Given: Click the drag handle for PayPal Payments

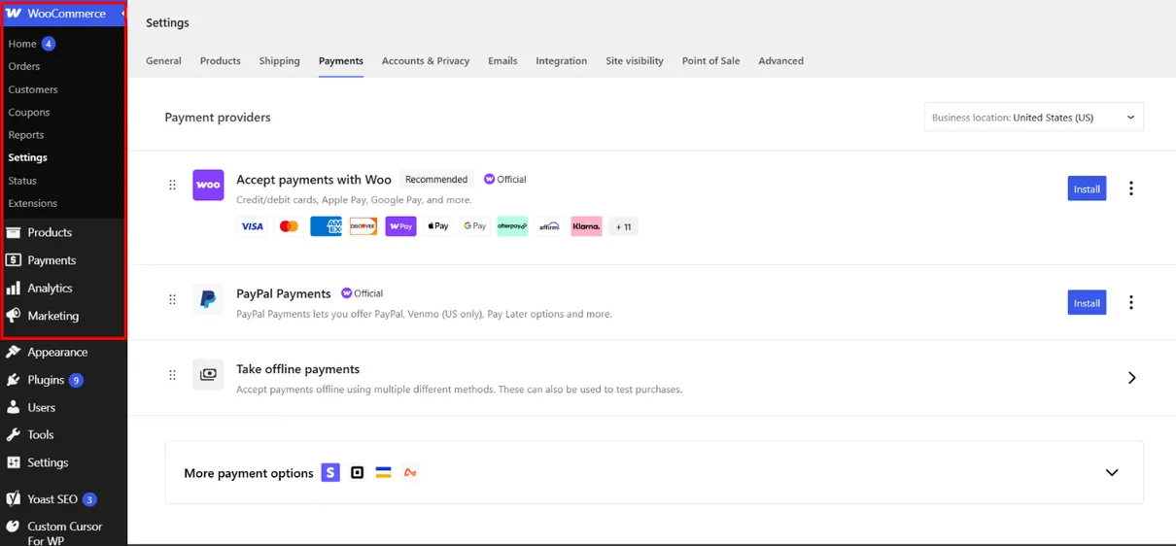Looking at the screenshot, I should click(172, 299).
